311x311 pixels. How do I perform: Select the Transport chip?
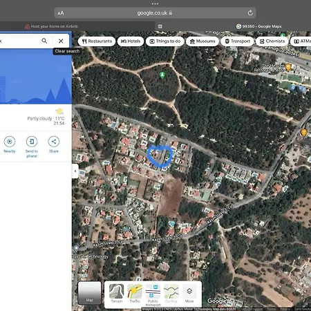coord(238,41)
